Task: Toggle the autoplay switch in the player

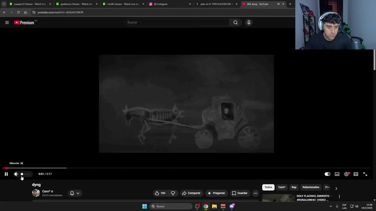Action: (x=328, y=174)
